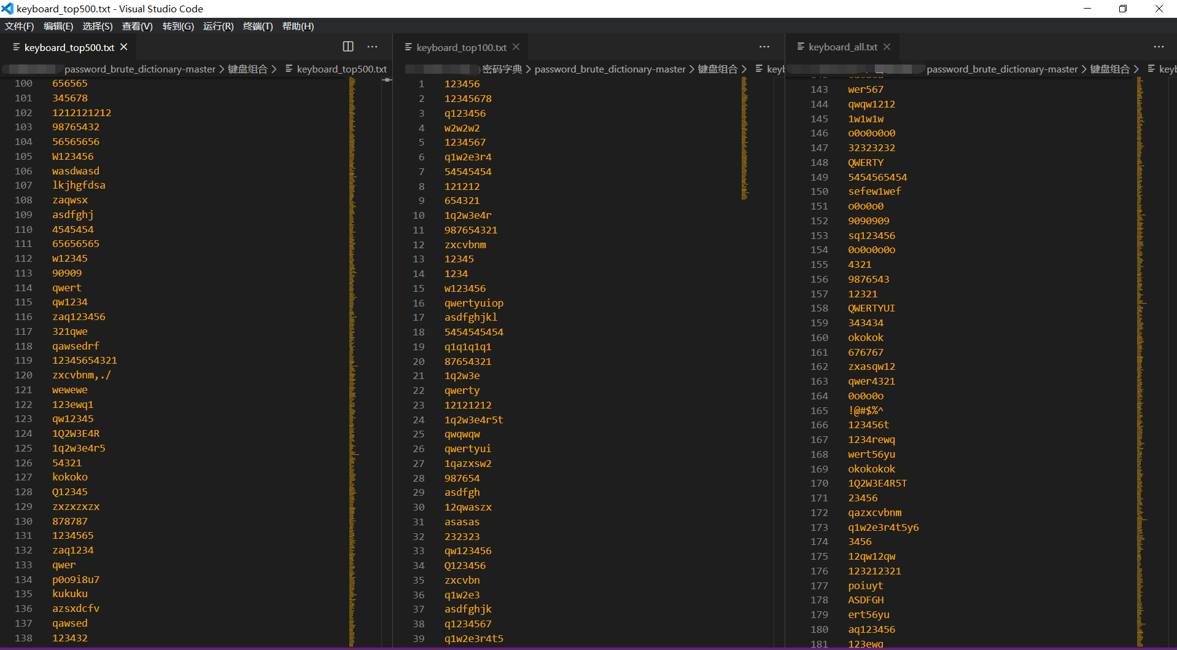Screen dimensions: 1177x650
Task: Click line number 160 in right editor
Action: click(x=819, y=337)
